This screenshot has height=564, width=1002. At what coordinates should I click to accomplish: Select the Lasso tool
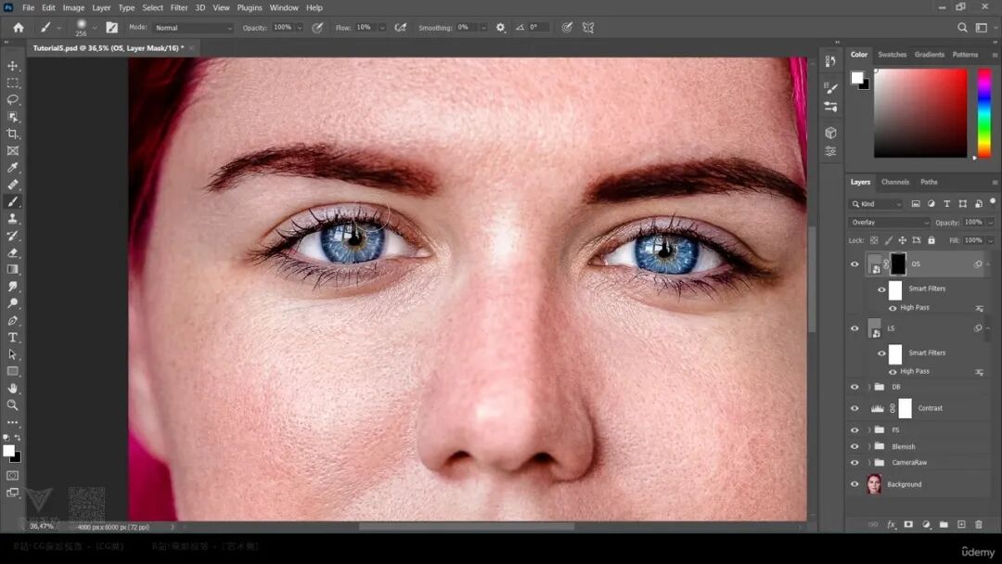click(13, 99)
